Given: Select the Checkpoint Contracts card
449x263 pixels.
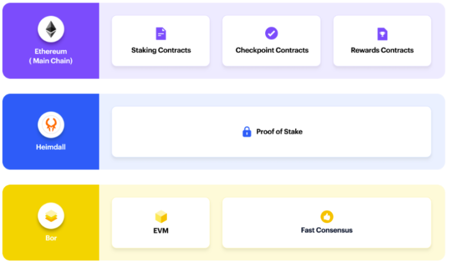Looking at the screenshot, I should pyautogui.click(x=271, y=41).
